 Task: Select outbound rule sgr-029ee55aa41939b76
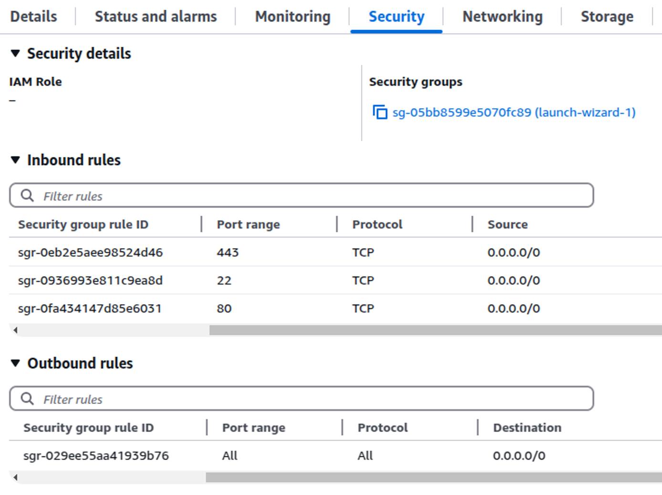96,455
